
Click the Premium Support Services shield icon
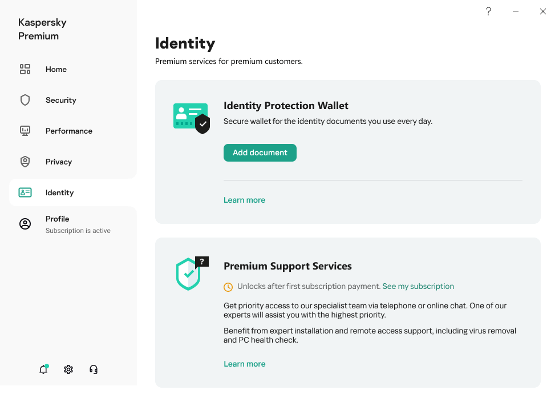192,274
